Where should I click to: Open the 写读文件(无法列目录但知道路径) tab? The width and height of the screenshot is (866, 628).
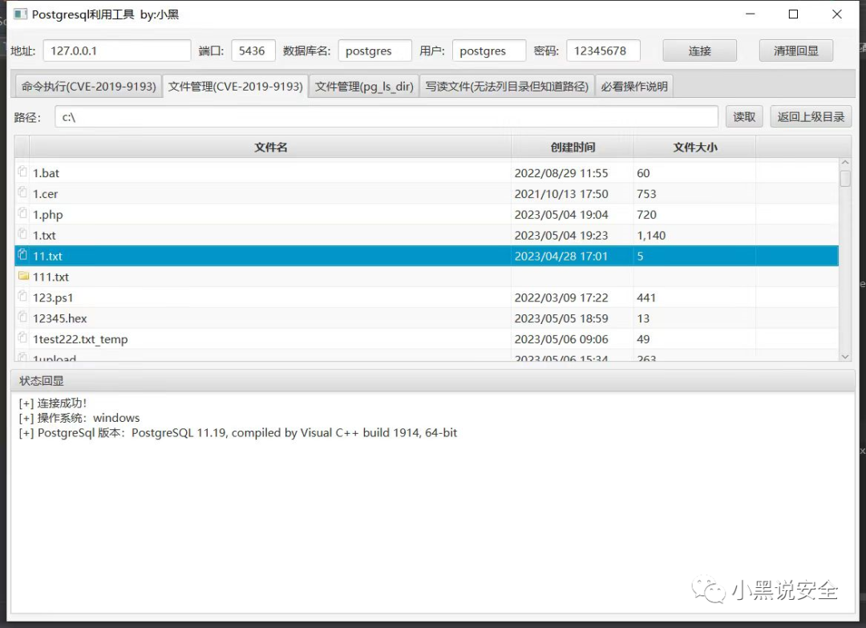[507, 86]
